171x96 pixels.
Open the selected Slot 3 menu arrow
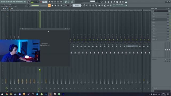(x=152, y=19)
